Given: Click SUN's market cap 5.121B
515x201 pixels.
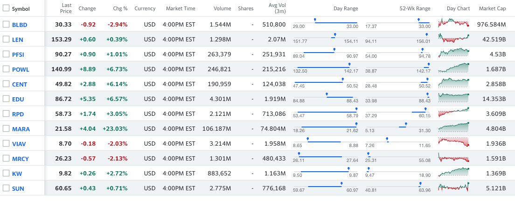Looking at the screenshot, I should (495, 188).
